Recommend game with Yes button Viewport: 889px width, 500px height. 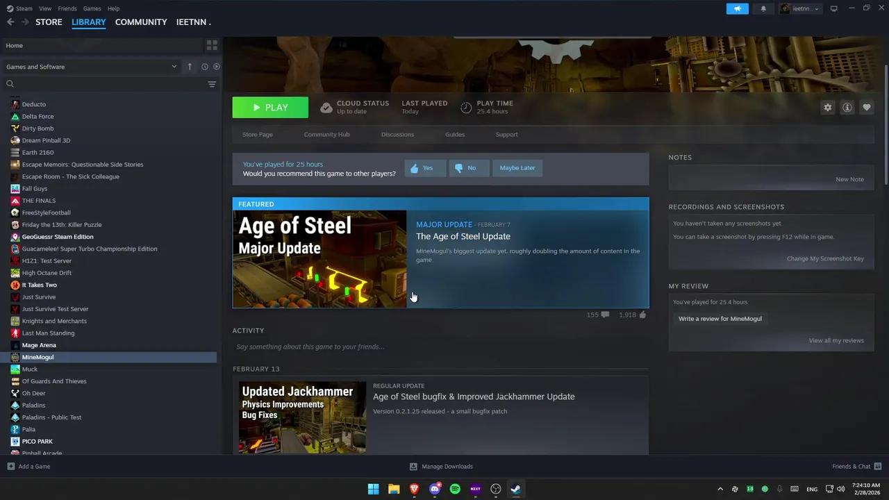425,168
